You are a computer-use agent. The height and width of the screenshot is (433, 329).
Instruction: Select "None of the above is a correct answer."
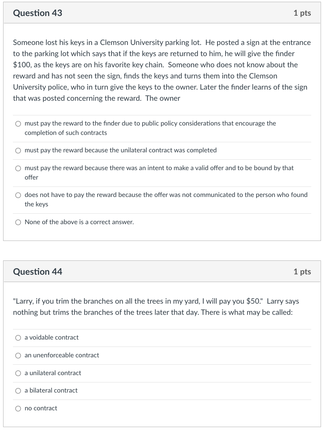click(x=18, y=222)
